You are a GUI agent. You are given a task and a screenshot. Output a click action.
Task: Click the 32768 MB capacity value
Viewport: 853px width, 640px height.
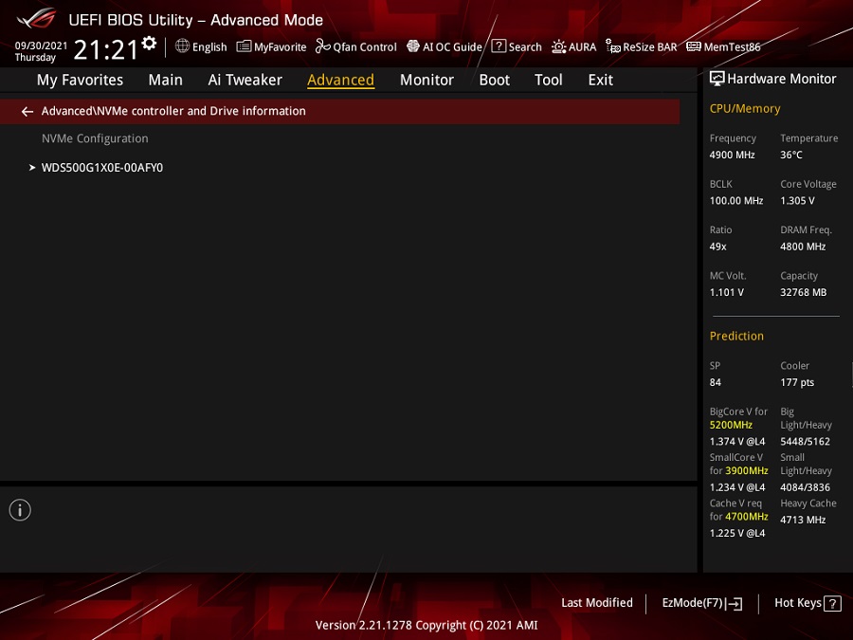click(x=804, y=292)
